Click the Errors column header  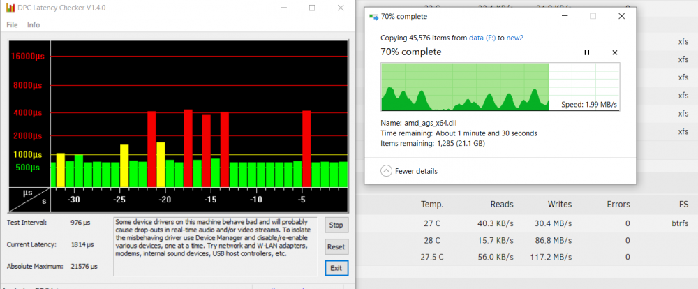[618, 205]
